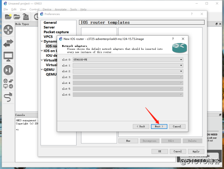This screenshot has height=169, width=224.
Task: Go Back in the router wizard
Action: pyautogui.click(x=141, y=126)
